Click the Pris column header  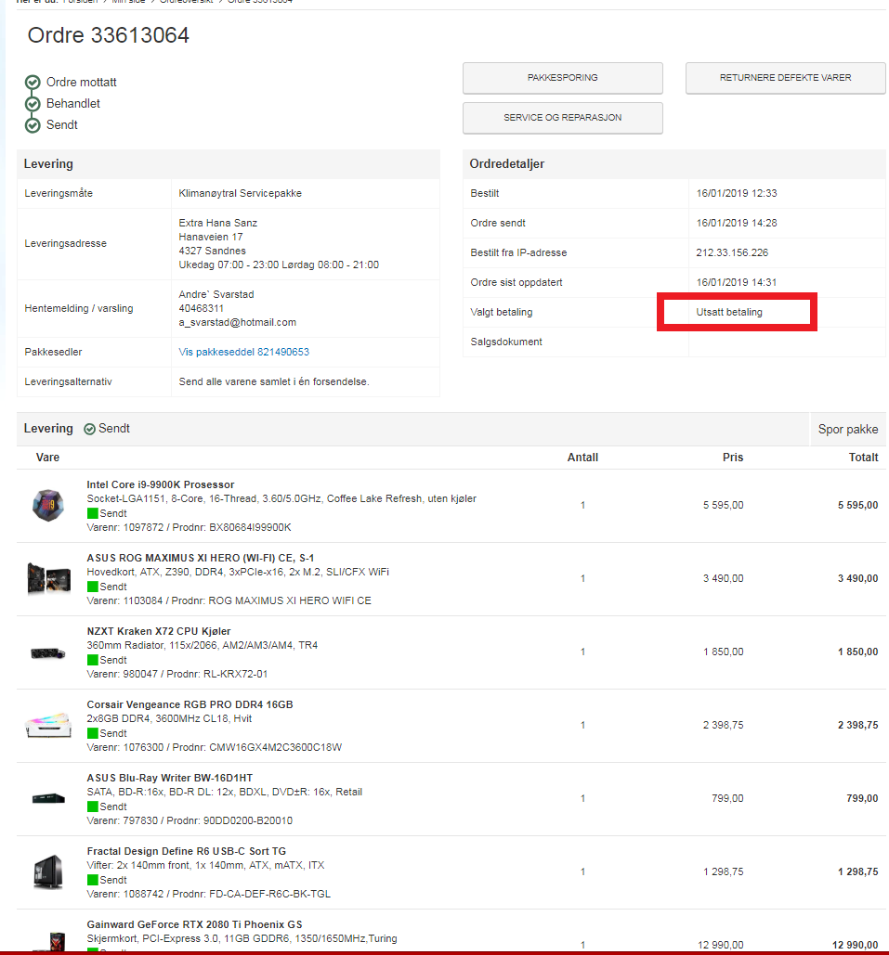733,458
